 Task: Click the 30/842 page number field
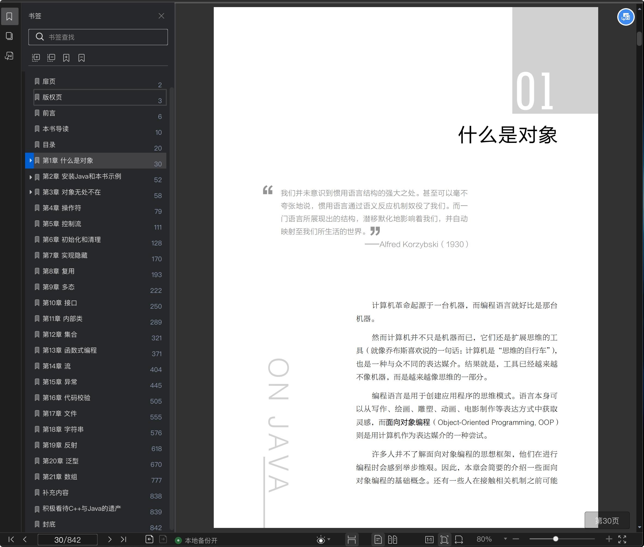[x=67, y=540]
